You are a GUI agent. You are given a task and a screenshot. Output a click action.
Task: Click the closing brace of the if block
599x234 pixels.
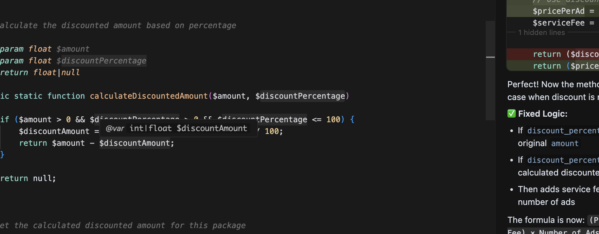(2, 155)
